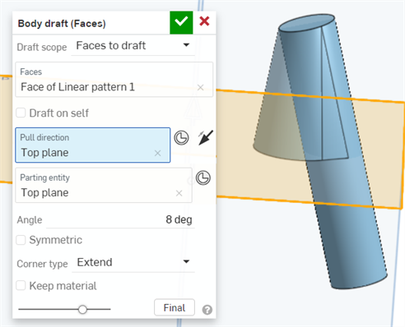Flip pull direction with the arrow icon

click(x=206, y=138)
